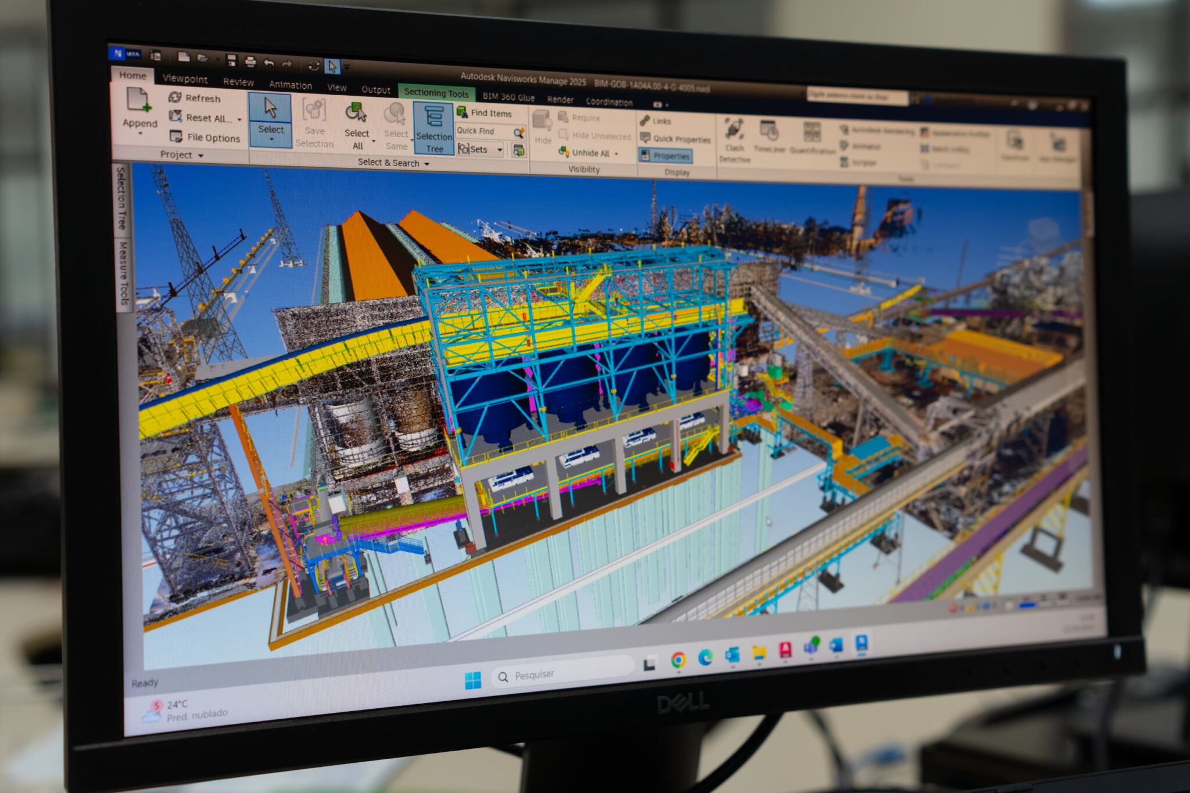Toggle Quick Properties display

coord(675,138)
